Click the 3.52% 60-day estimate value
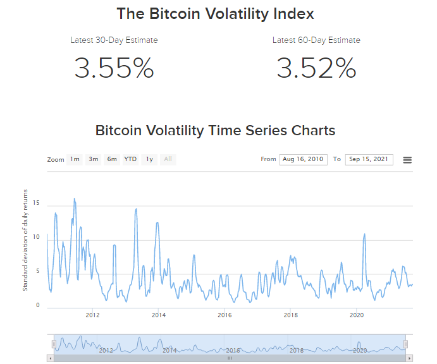Image resolution: width=437 pixels, height=364 pixels. point(316,68)
